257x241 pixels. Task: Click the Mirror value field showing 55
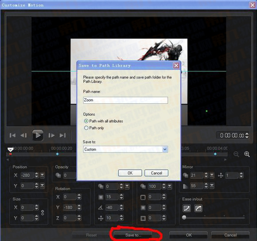click(197, 186)
